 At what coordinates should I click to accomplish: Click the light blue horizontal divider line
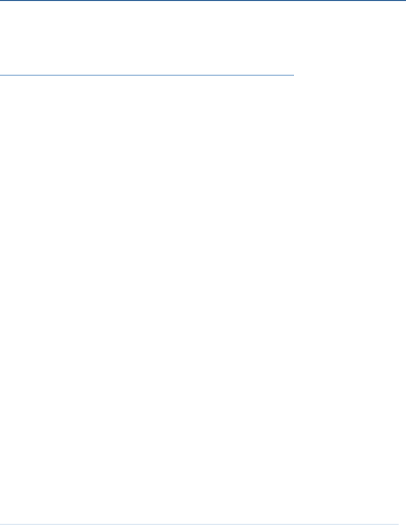[147, 75]
